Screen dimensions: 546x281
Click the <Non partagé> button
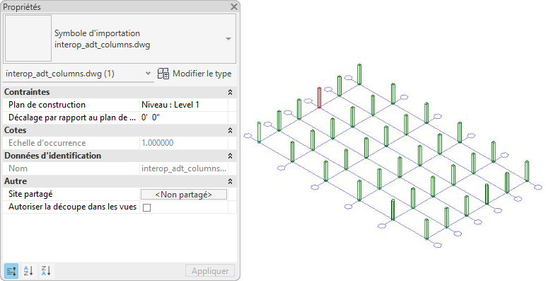(183, 195)
